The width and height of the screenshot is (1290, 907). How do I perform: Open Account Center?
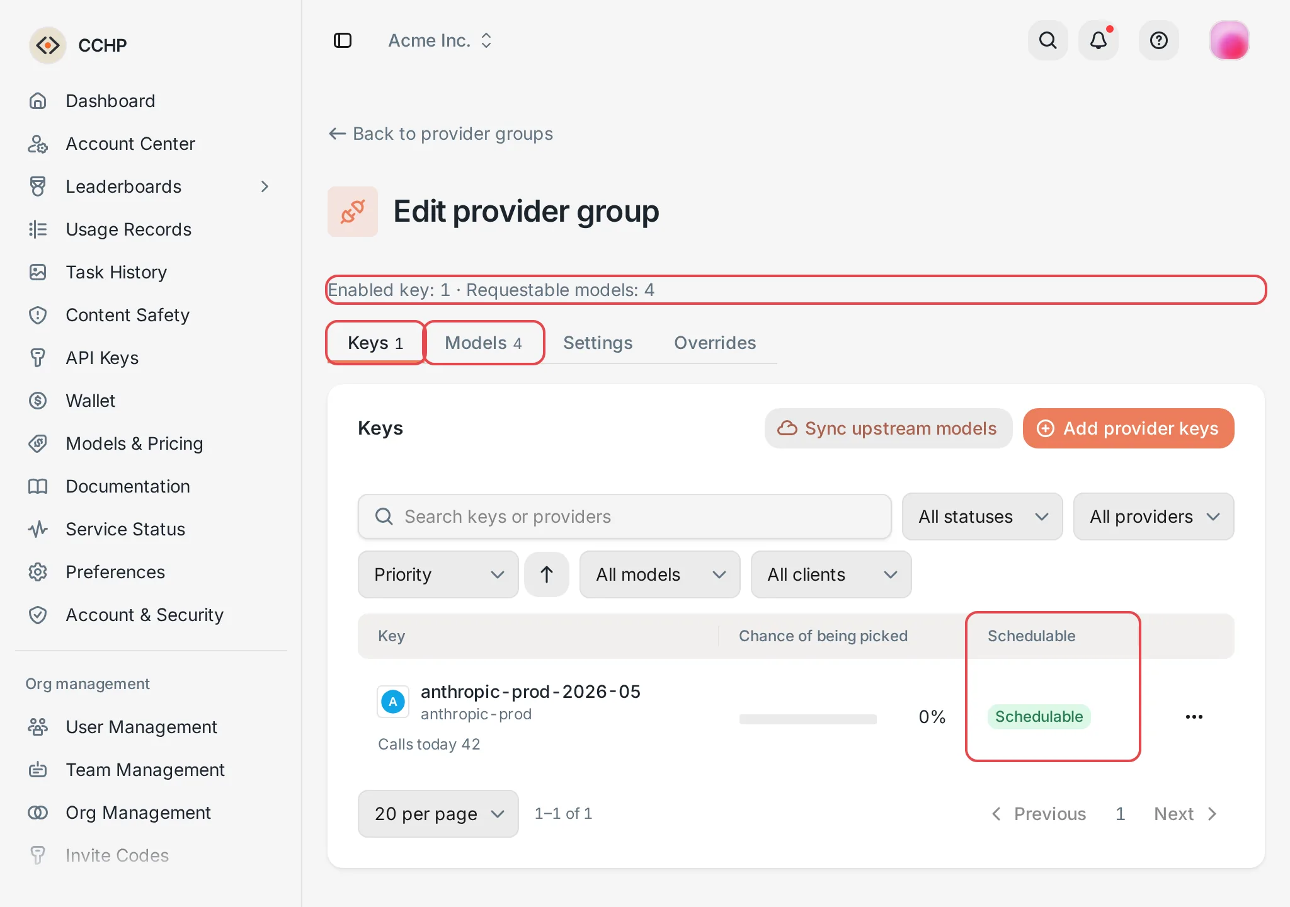click(x=151, y=144)
